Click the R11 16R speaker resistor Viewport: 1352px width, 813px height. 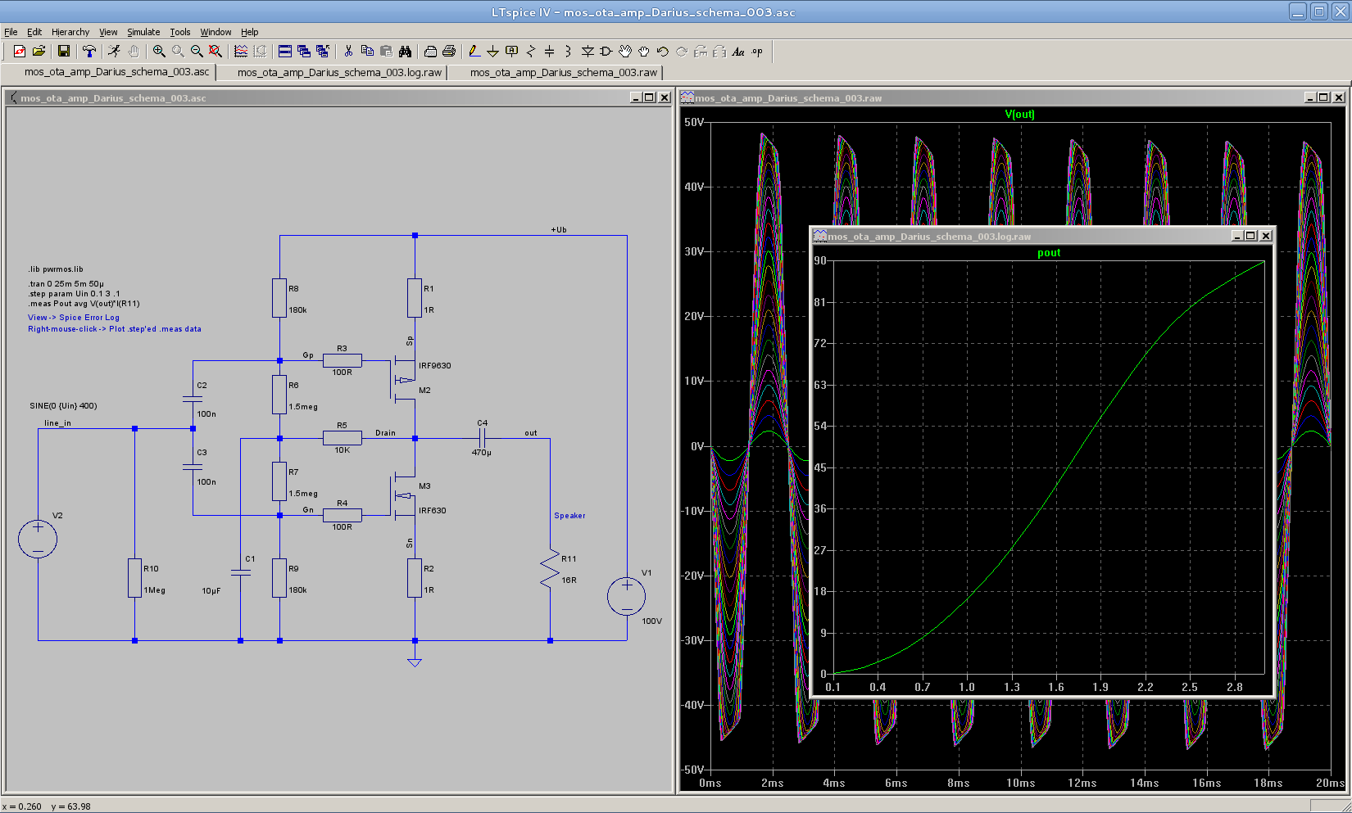click(x=550, y=569)
